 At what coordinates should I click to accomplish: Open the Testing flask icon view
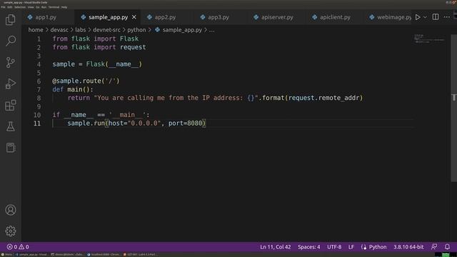[x=11, y=126]
